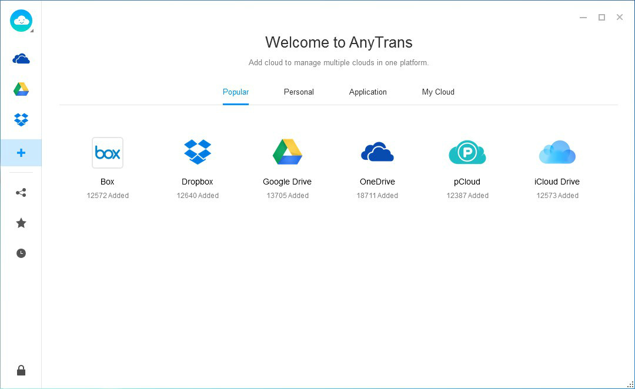The height and width of the screenshot is (389, 635).
Task: Click the Google Drive icon in Popular grid
Action: click(x=288, y=152)
